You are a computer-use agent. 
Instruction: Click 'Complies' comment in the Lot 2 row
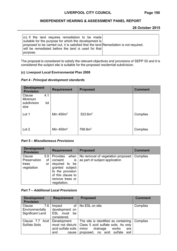pos(141,129)
